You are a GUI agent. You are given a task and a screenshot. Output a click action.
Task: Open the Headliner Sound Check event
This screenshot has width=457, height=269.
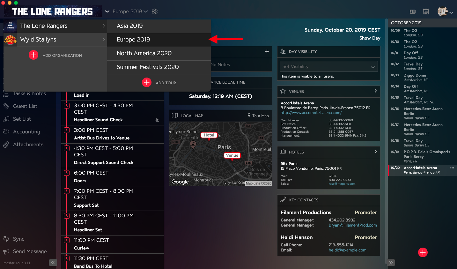(x=113, y=113)
